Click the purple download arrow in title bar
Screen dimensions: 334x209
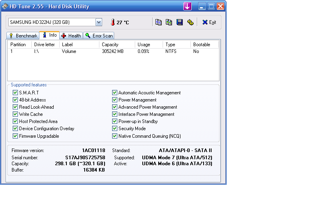point(187,6)
